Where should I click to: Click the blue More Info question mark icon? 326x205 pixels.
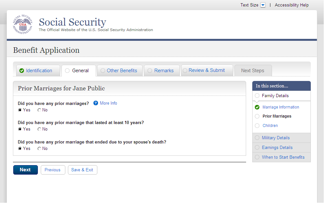click(96, 103)
